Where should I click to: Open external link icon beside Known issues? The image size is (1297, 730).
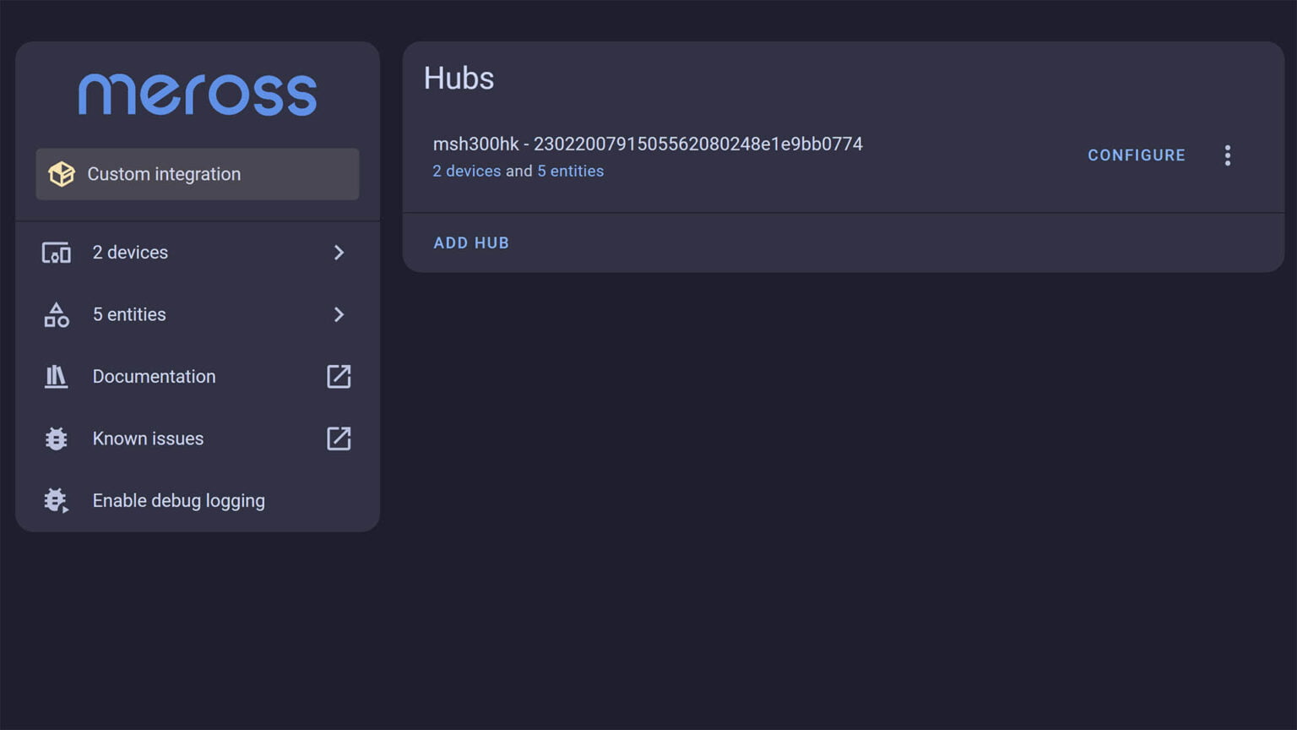click(x=339, y=439)
